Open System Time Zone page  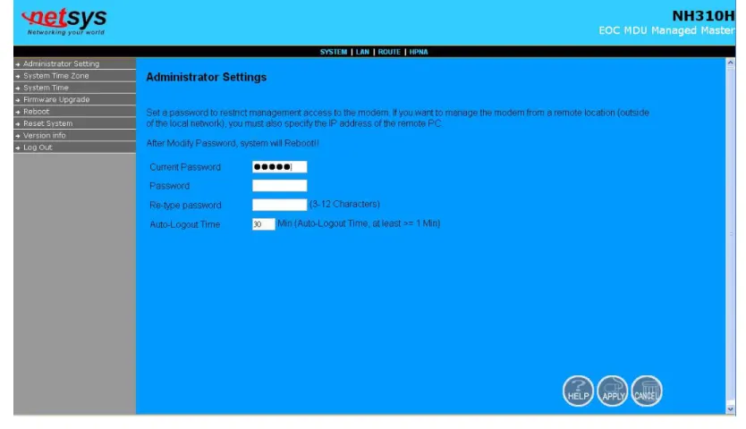click(x=75, y=76)
